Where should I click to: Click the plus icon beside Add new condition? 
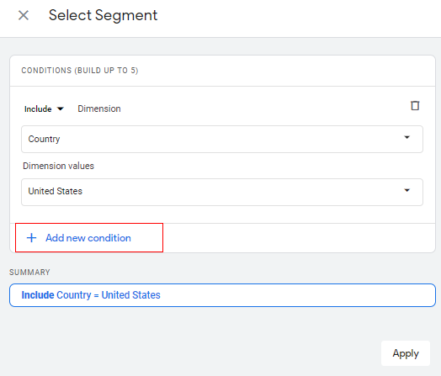pyautogui.click(x=31, y=238)
